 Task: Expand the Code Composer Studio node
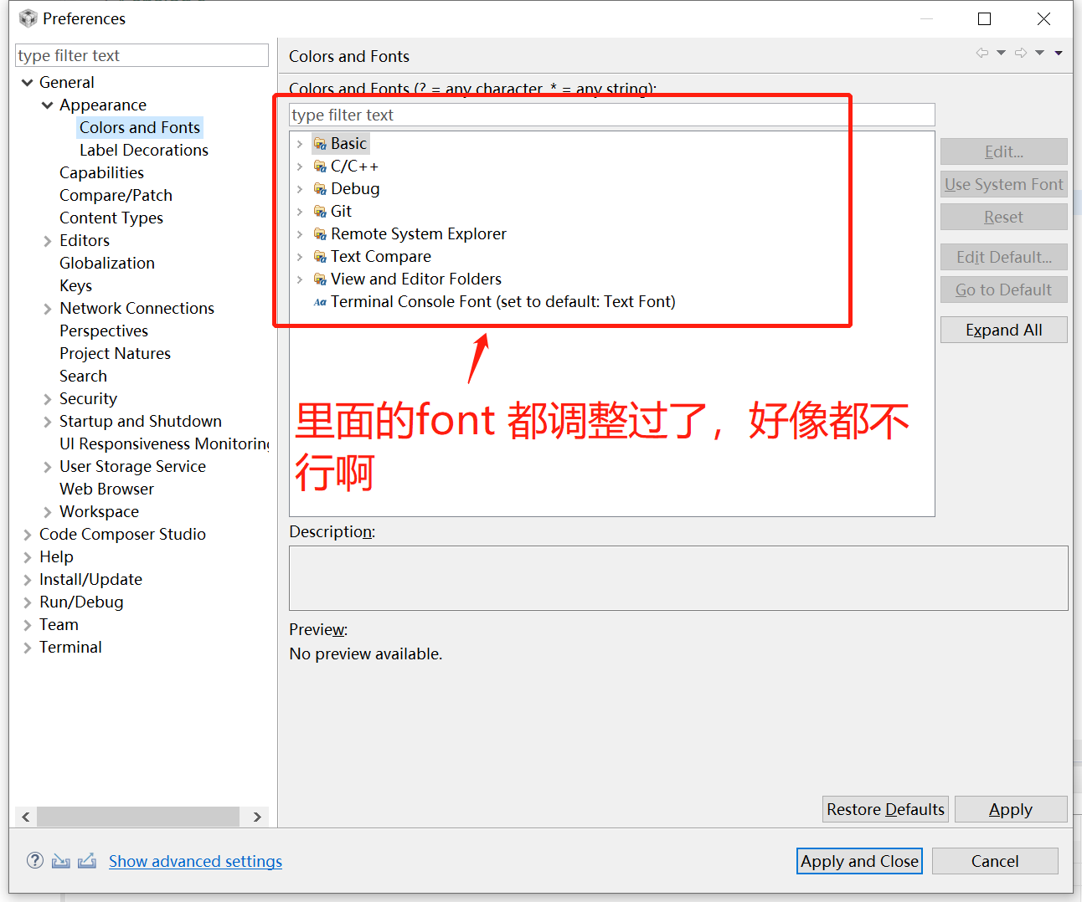click(x=28, y=535)
